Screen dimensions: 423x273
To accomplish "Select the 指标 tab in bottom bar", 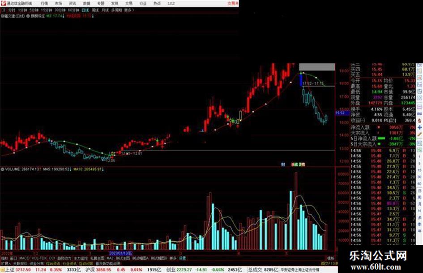I will click(x=4, y=258).
